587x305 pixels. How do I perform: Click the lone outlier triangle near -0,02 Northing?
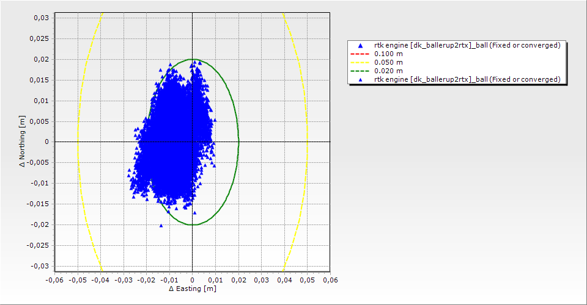(161, 226)
